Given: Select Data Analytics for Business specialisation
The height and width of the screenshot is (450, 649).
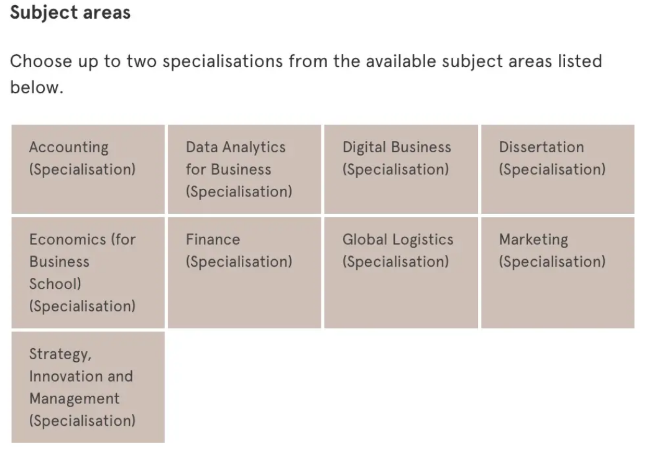Looking at the screenshot, I should click(244, 169).
